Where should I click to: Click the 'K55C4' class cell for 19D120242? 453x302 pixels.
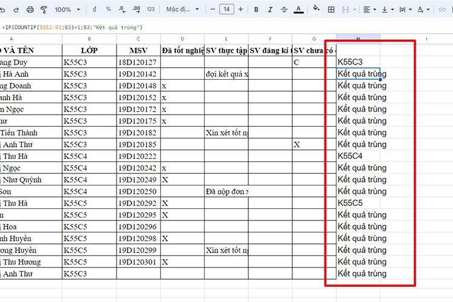89,168
